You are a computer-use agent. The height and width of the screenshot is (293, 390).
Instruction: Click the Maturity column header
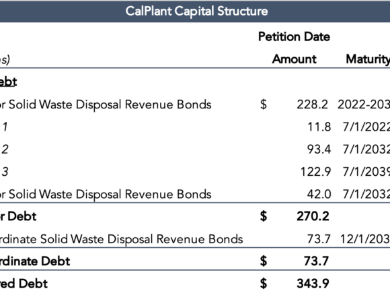pyautogui.click(x=368, y=59)
